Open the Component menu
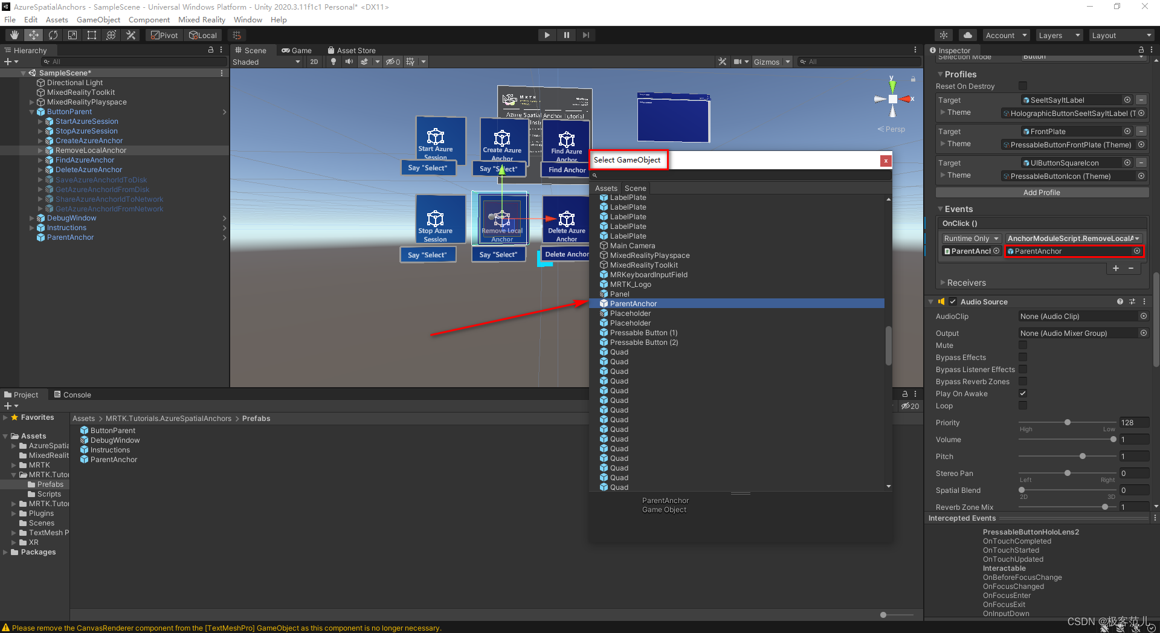The width and height of the screenshot is (1160, 633). click(149, 19)
